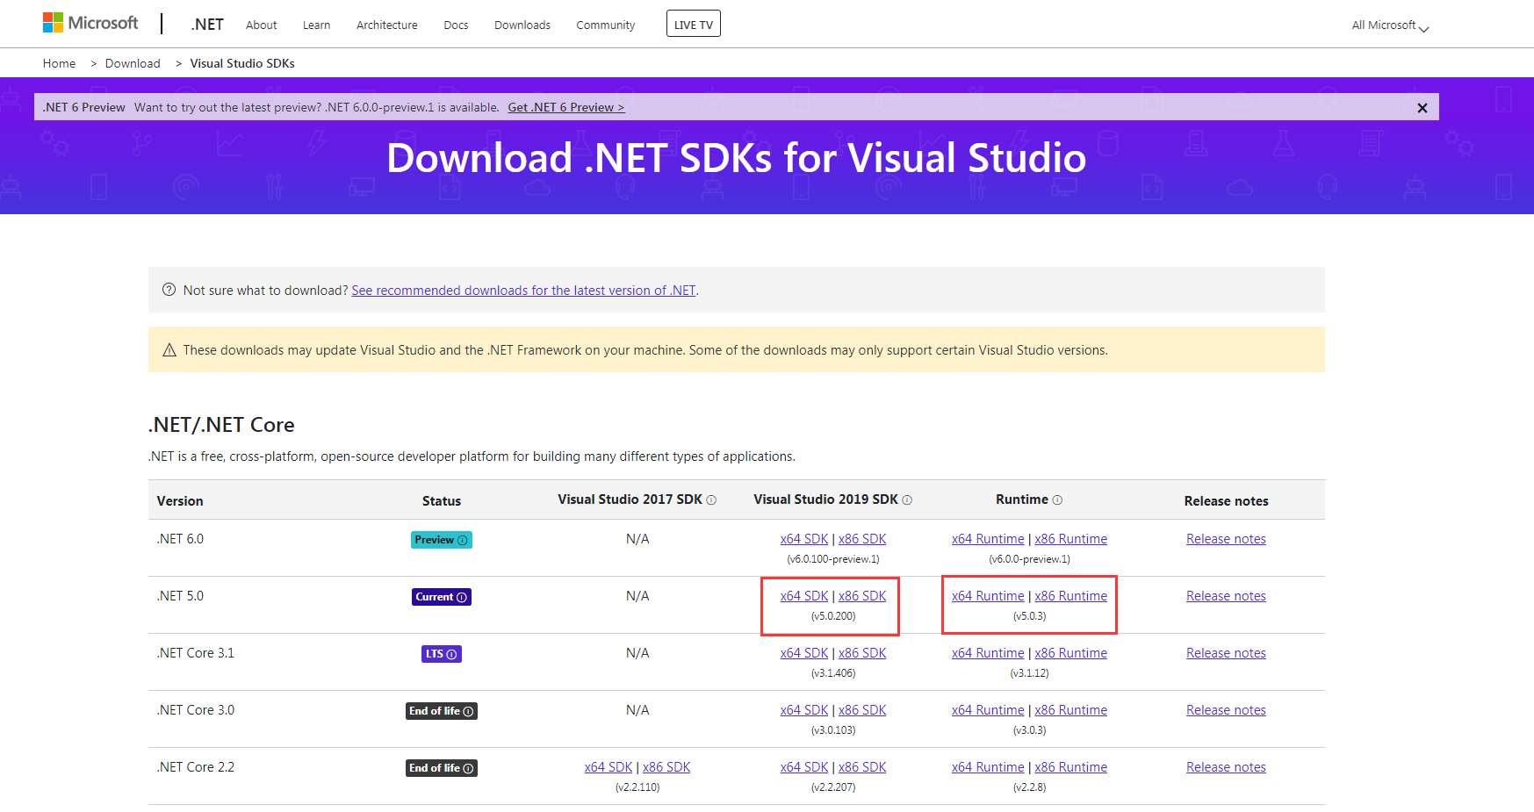Click the warning triangle icon
Viewport: 1534px width, 812px height.
(x=169, y=350)
